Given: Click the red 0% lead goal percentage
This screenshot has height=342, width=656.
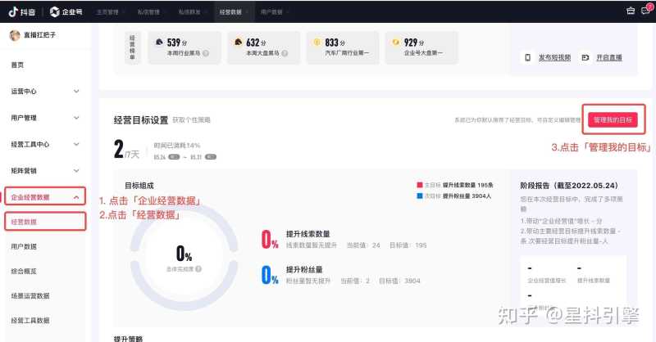Looking at the screenshot, I should tap(270, 240).
